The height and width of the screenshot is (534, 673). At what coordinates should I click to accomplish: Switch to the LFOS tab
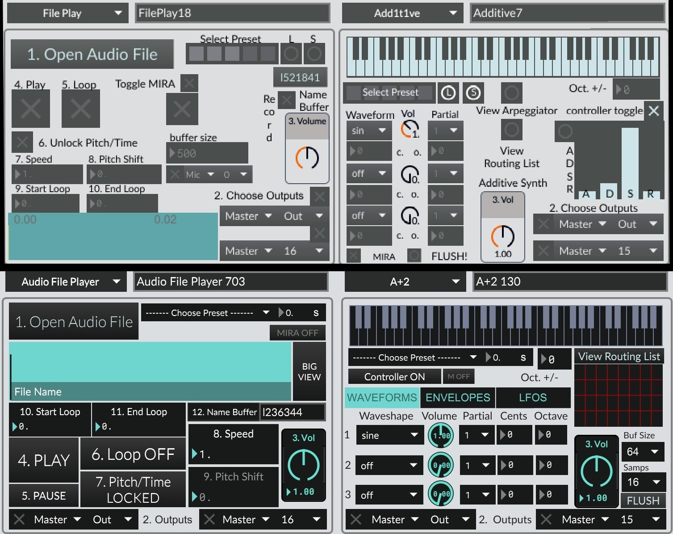pos(533,397)
